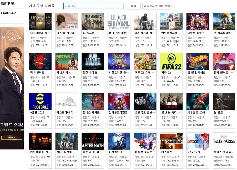
Task: Click the 아라가미 2 title link
Action: [x=116, y=152]
